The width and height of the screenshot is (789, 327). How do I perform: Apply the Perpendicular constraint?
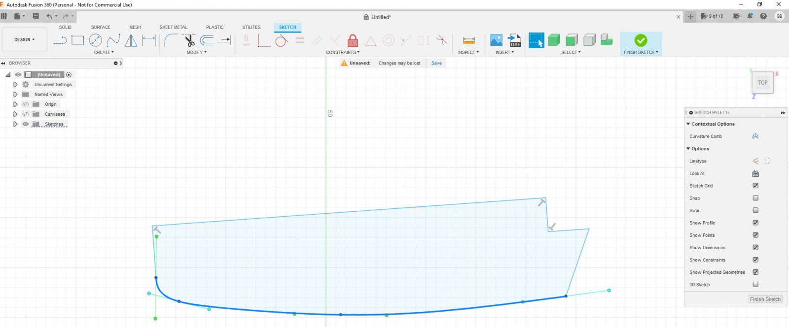335,40
